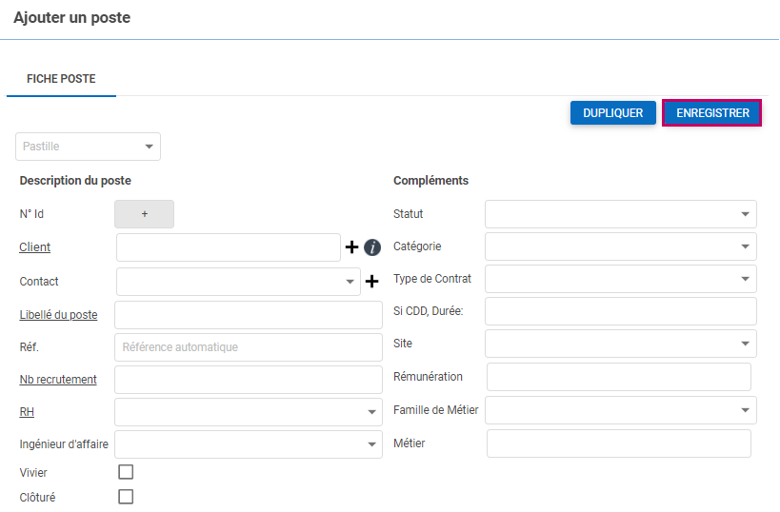Viewport: 780px width, 512px height.
Task: Select the Nb recrutement input field
Action: [x=248, y=380]
